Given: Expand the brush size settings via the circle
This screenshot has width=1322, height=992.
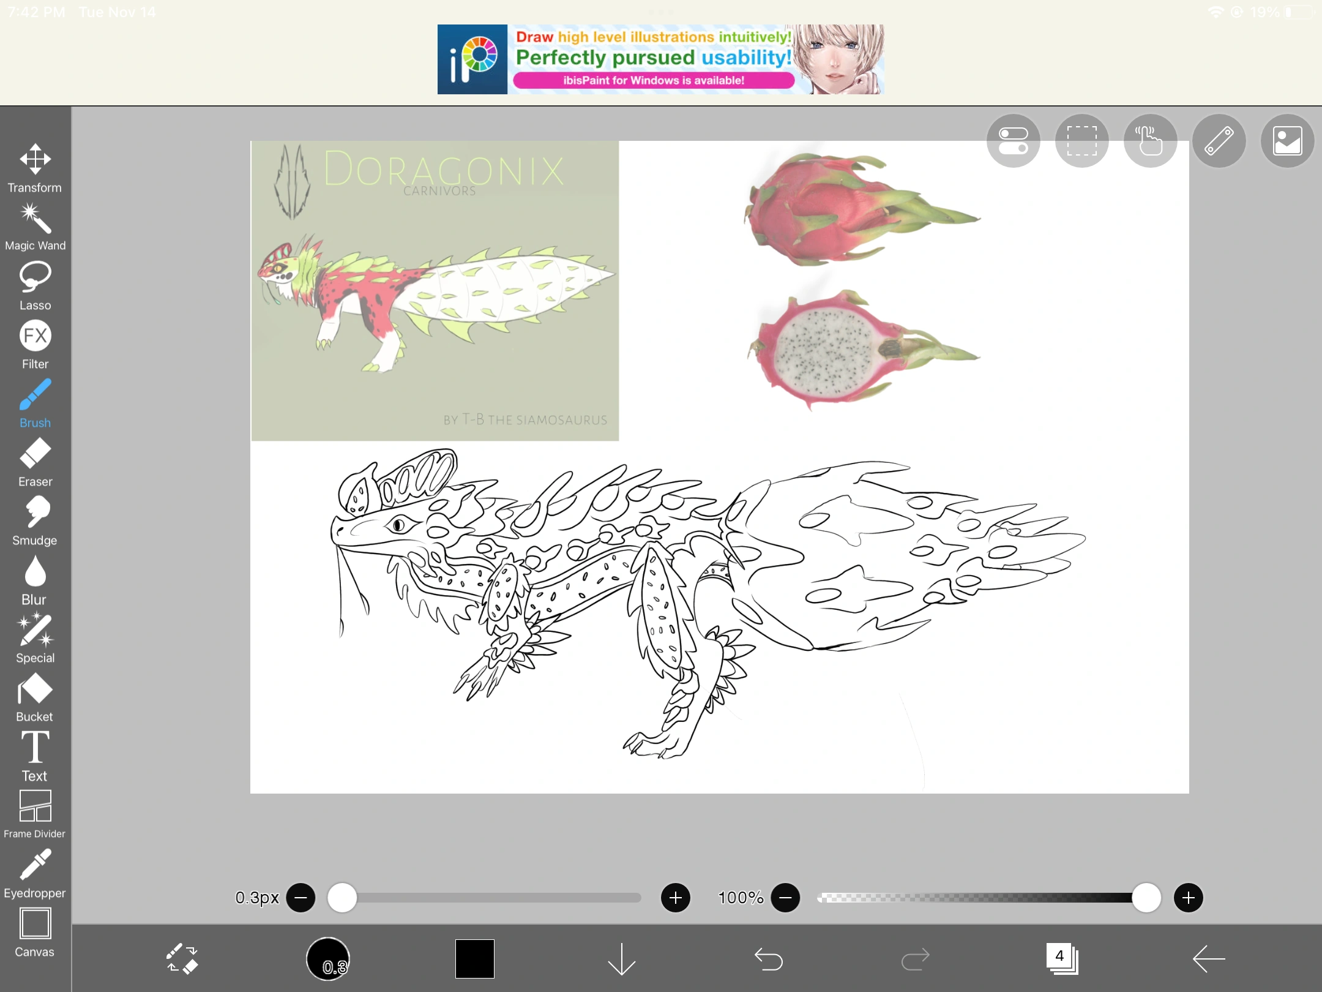Looking at the screenshot, I should coord(329,960).
